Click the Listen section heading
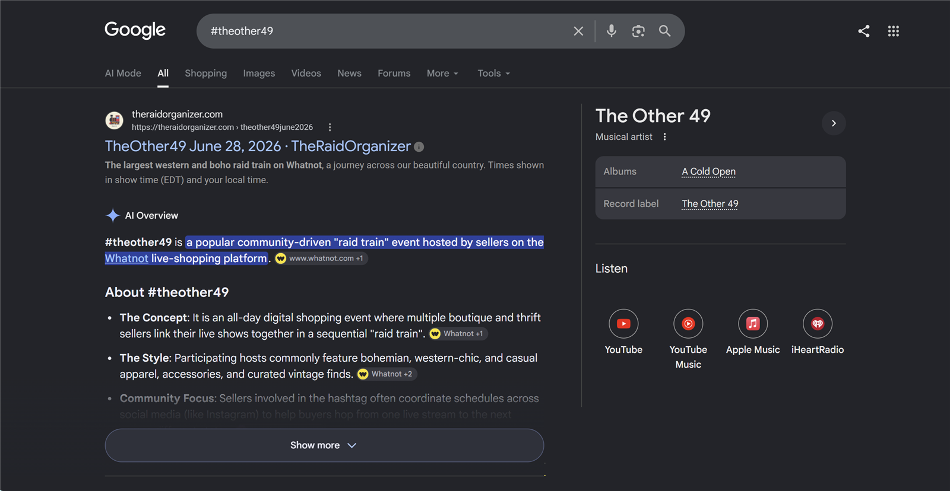950x491 pixels. click(x=612, y=269)
